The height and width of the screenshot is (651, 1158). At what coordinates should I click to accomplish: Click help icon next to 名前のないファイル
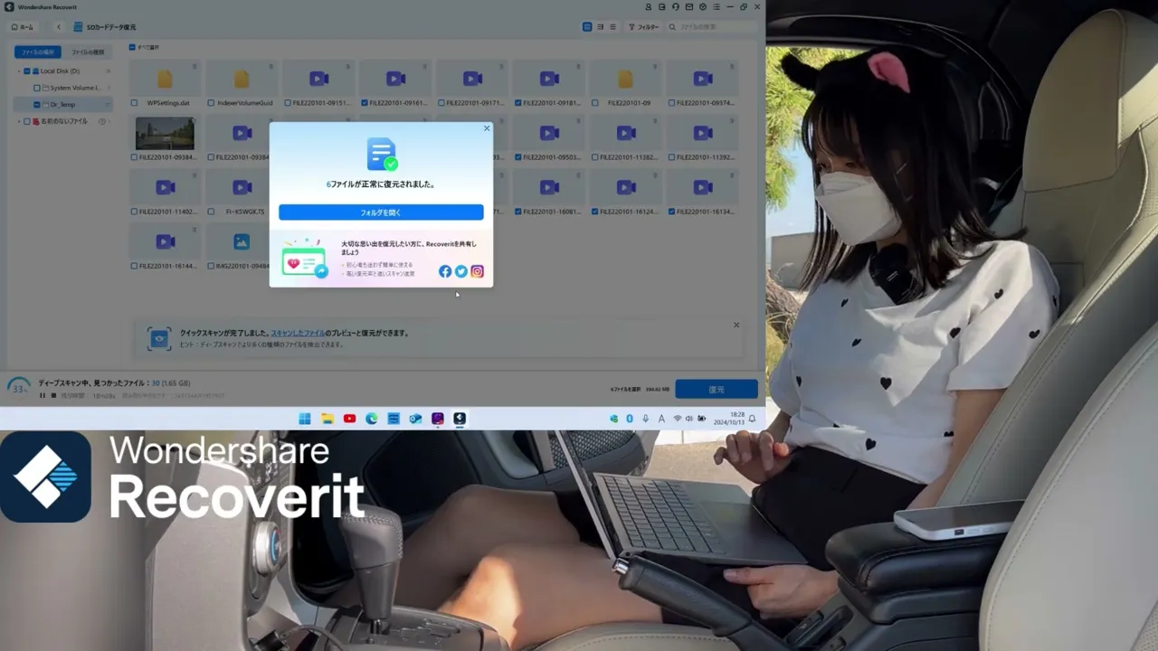click(101, 121)
